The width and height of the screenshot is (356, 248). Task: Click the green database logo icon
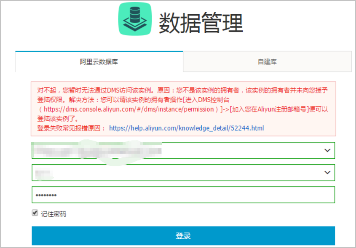click(x=135, y=19)
